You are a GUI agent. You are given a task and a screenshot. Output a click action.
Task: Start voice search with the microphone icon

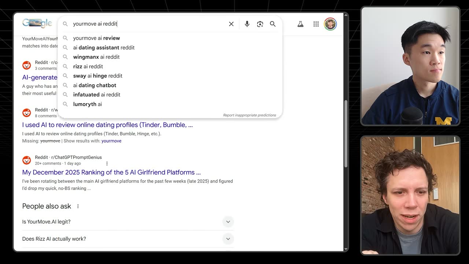(x=247, y=24)
